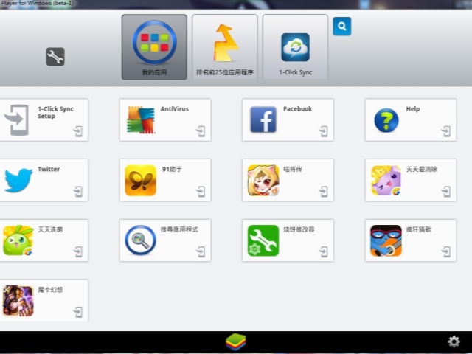Click the 烧饼修改器 label text
Viewport: 472px width, 354px height.
[x=299, y=229]
